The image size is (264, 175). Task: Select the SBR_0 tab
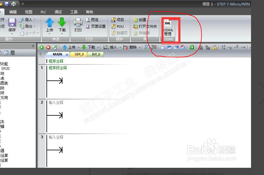click(79, 54)
